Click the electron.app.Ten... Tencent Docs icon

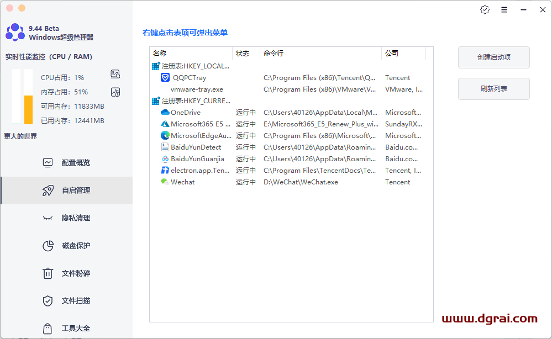pos(165,170)
